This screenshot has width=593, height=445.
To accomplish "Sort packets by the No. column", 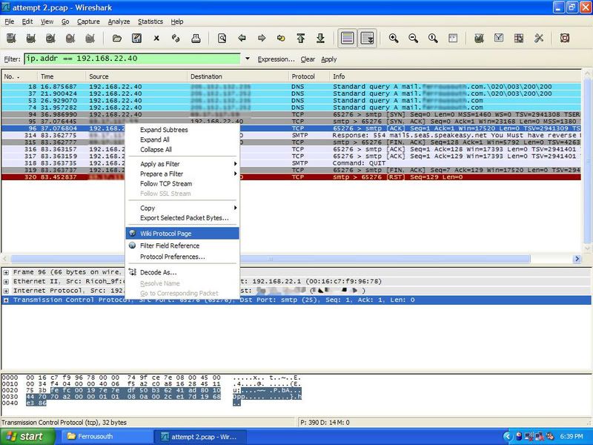I will tap(20, 76).
